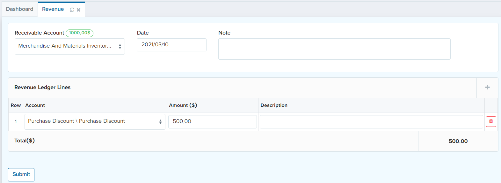
Task: Click the 1000.00$ balance badge
Action: pos(79,33)
